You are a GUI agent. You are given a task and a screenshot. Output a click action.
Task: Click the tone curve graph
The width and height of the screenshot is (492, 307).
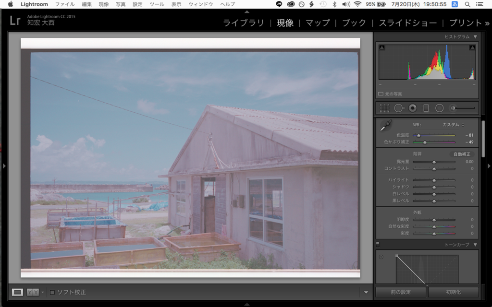click(427, 269)
